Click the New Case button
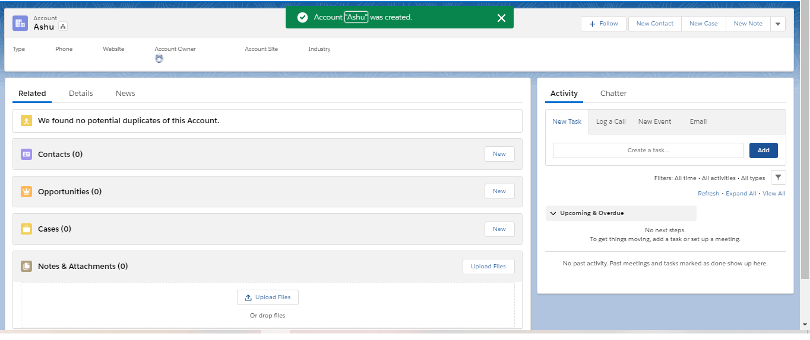Viewport: 810px width, 340px height. tap(704, 24)
